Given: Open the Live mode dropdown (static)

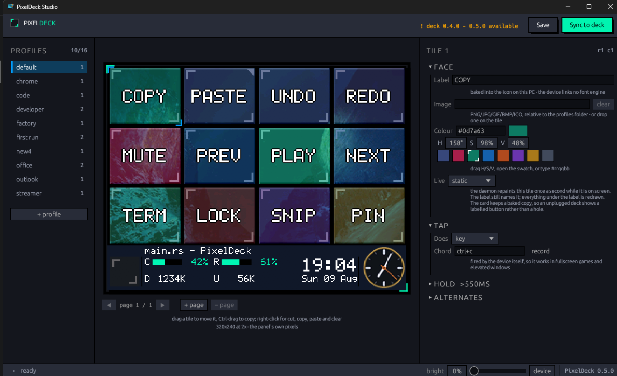Looking at the screenshot, I should [471, 181].
